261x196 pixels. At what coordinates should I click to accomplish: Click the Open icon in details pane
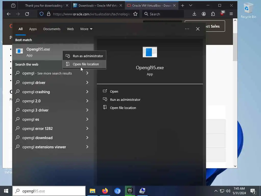tap(105, 91)
